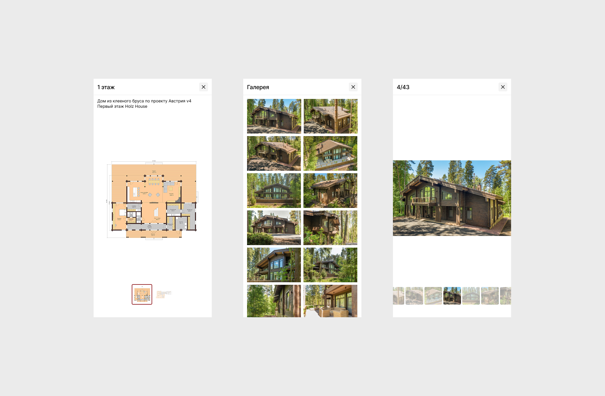Screen dimensions: 605x396
Task: Open the large first floor plan drawing
Action: click(x=153, y=200)
